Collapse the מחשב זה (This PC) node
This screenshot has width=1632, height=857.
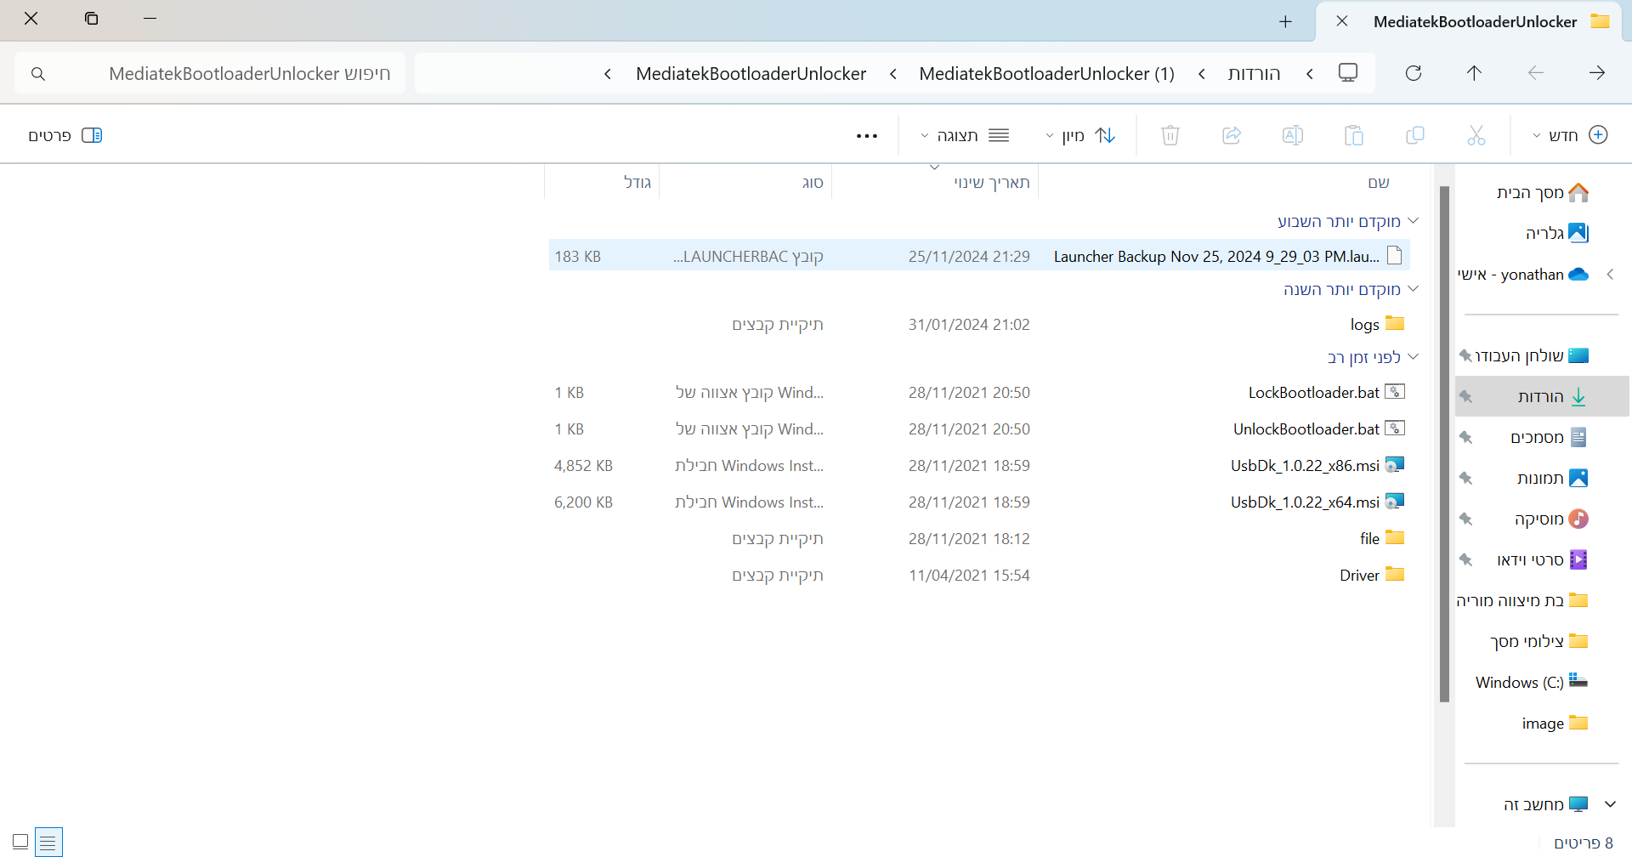click(1610, 804)
